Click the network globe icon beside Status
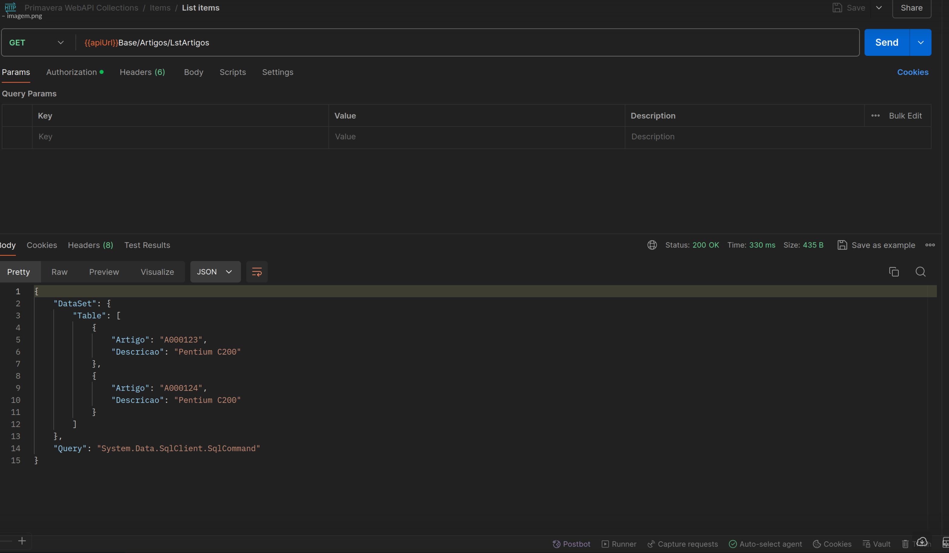This screenshot has height=553, width=949. (x=652, y=245)
